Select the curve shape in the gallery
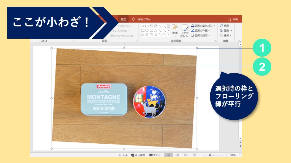291x163 pixels. [164, 35]
